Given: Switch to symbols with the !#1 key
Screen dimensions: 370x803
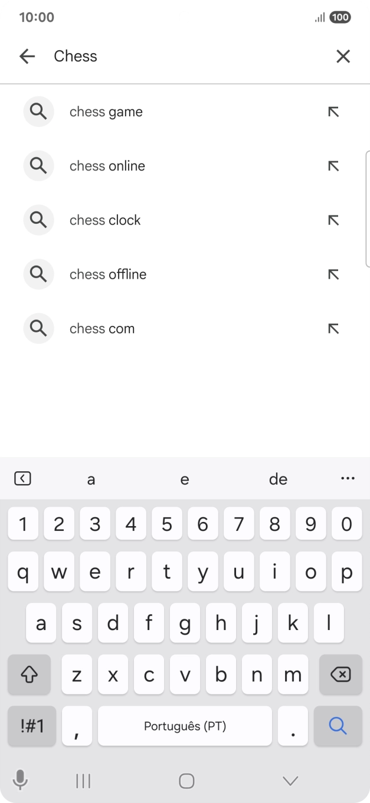Looking at the screenshot, I should point(31,726).
